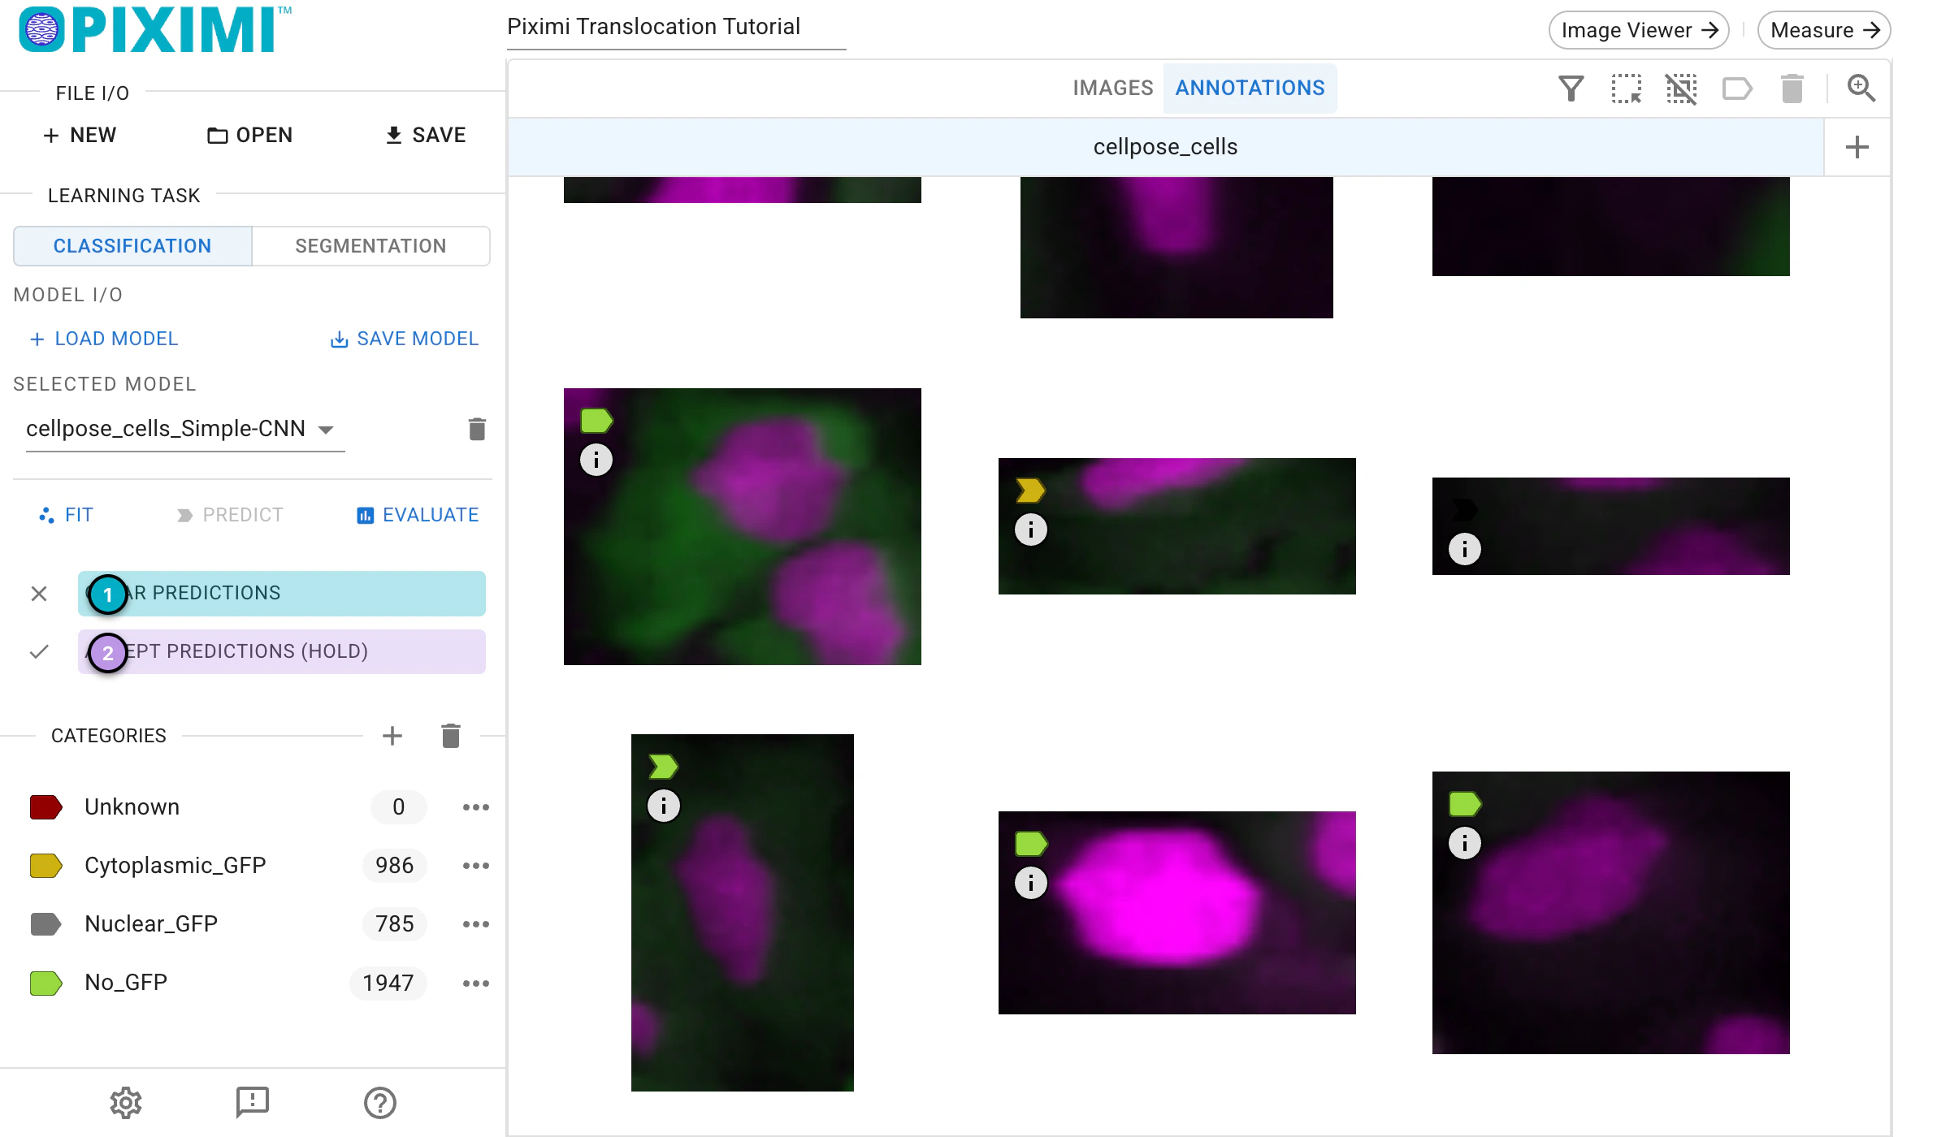Click the New project button
Viewport: 1950px width, 1137px height.
pyautogui.click(x=80, y=135)
